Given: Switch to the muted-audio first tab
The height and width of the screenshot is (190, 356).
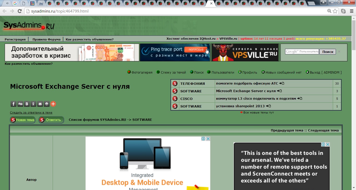Looking at the screenshot, I should (7, 3).
